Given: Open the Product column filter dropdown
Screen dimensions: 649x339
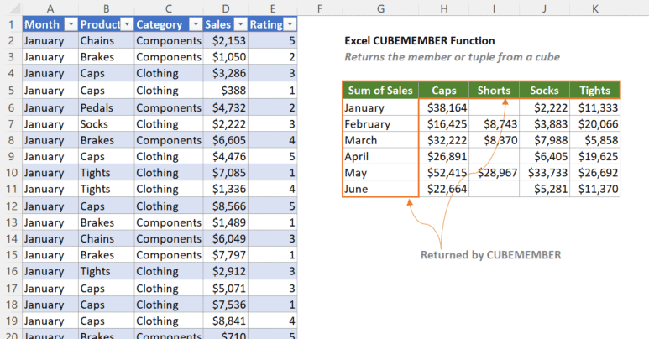Looking at the screenshot, I should pyautogui.click(x=127, y=24).
